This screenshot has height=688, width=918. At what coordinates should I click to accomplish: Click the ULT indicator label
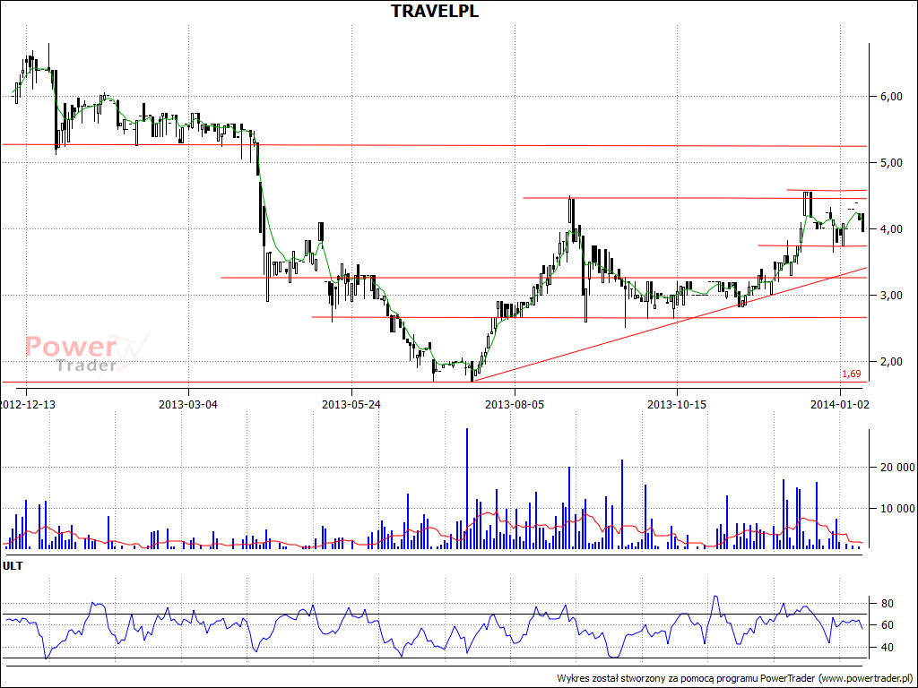tap(13, 566)
